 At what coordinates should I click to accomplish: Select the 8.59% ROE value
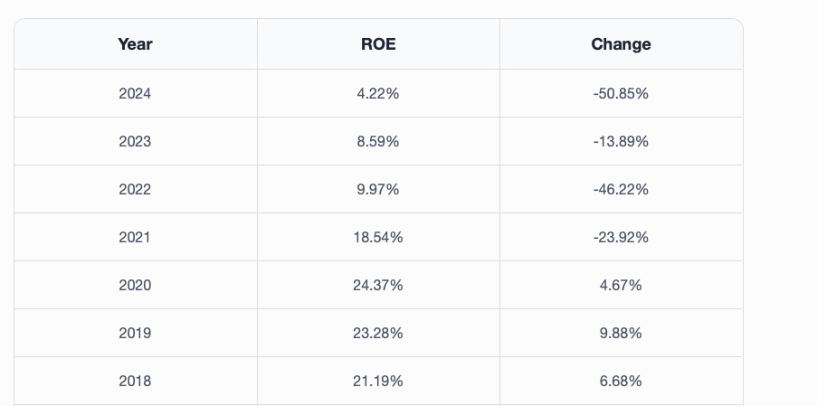tap(378, 141)
